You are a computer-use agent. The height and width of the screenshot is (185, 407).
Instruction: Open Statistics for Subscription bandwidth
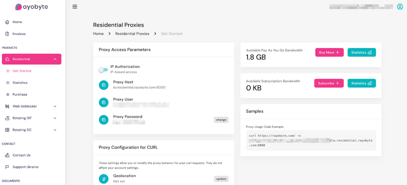pyautogui.click(x=362, y=83)
